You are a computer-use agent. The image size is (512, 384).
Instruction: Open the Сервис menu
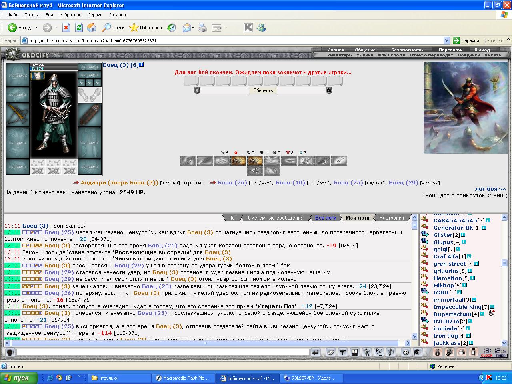coord(95,15)
